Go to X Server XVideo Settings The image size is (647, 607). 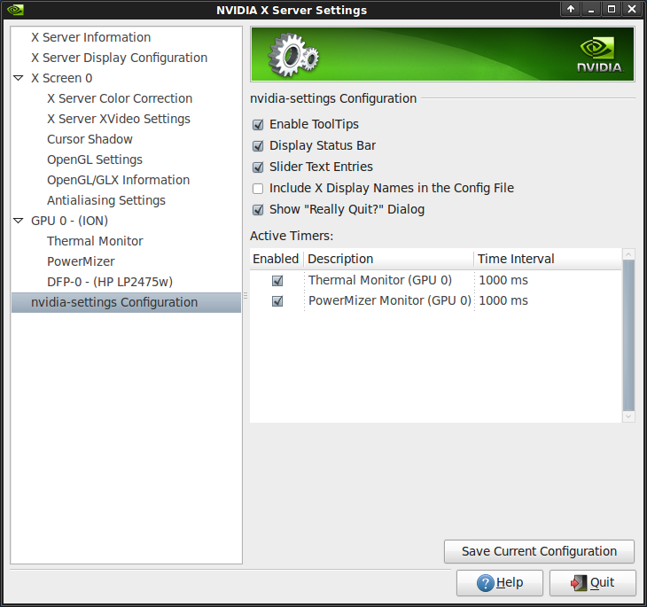119,119
